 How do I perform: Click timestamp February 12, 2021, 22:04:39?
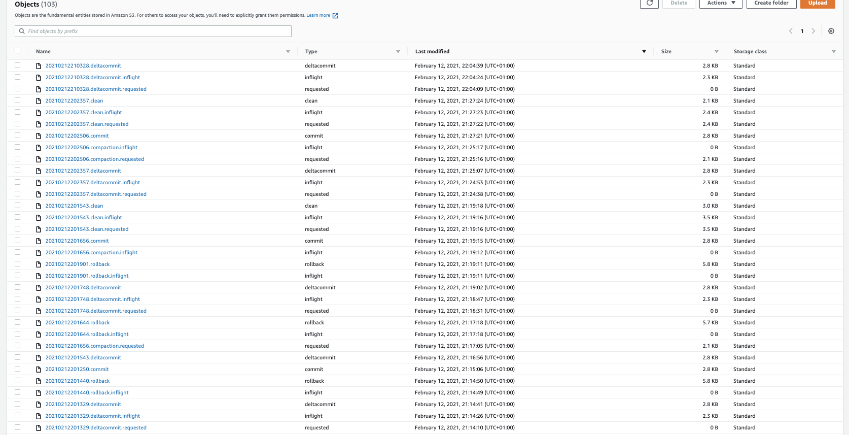465,66
